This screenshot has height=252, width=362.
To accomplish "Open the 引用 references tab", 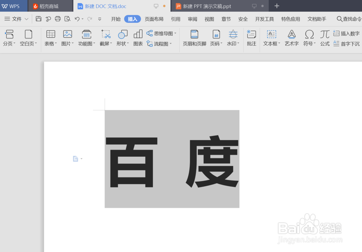I will coord(176,19).
